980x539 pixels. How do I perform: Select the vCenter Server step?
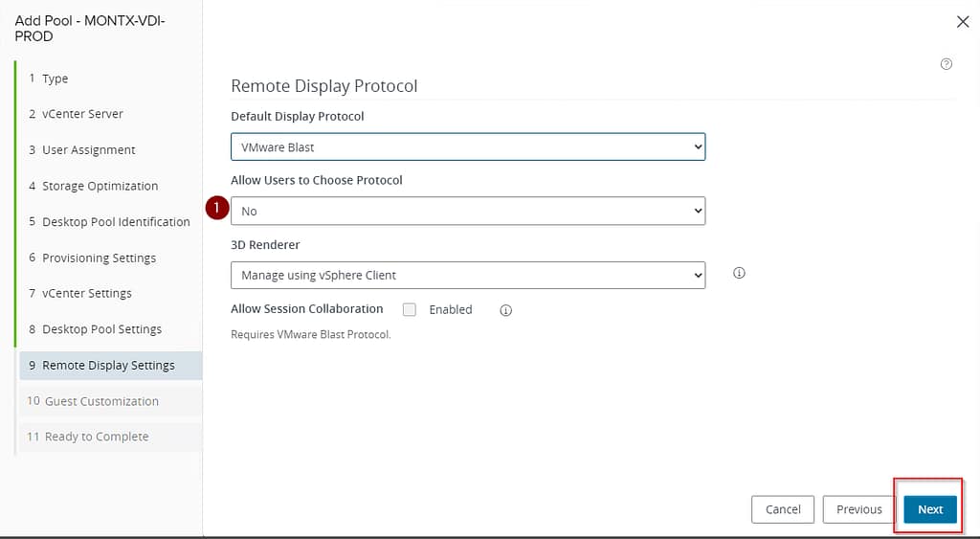(x=82, y=114)
